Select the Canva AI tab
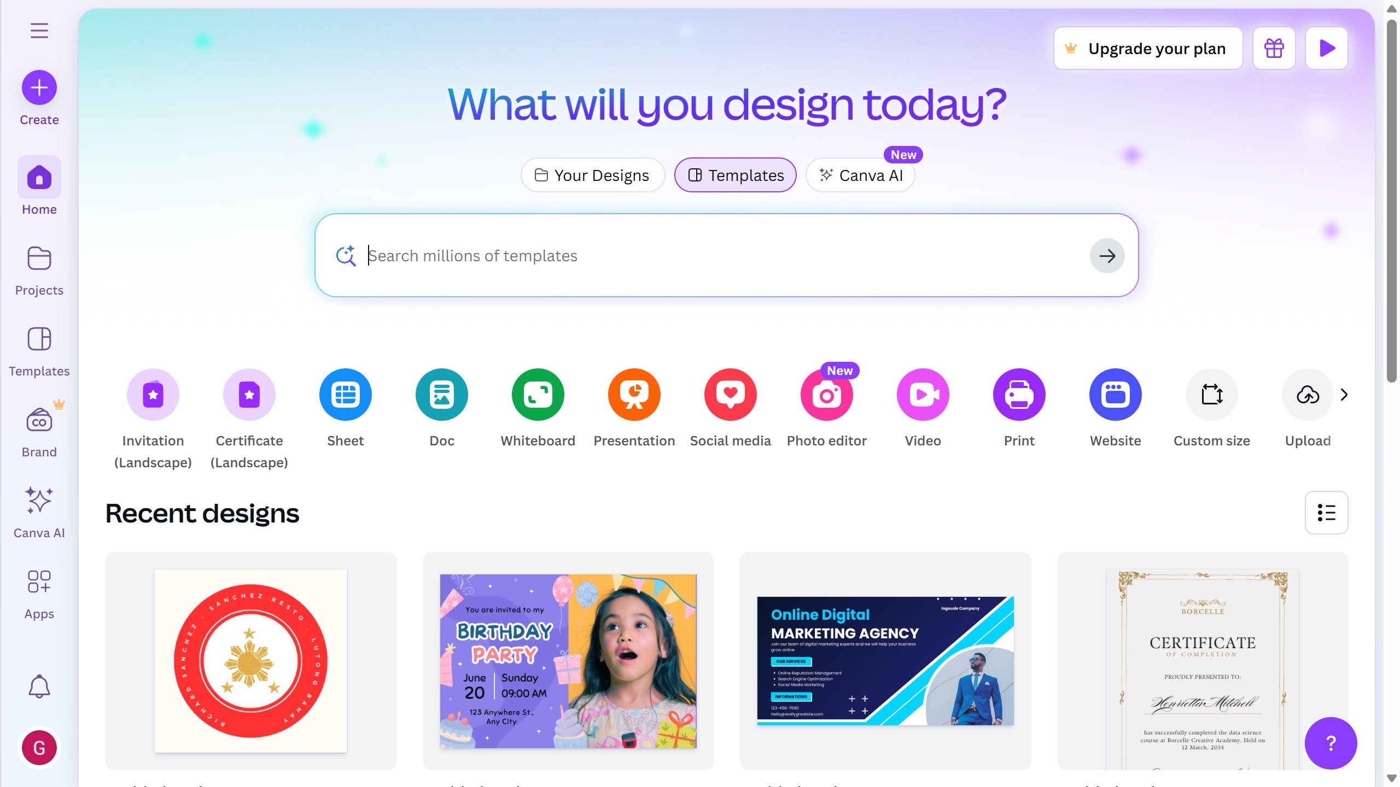The image size is (1400, 787). [x=861, y=175]
